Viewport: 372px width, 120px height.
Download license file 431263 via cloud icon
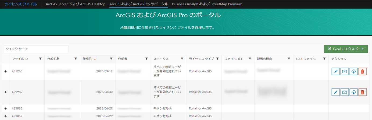point(353,71)
